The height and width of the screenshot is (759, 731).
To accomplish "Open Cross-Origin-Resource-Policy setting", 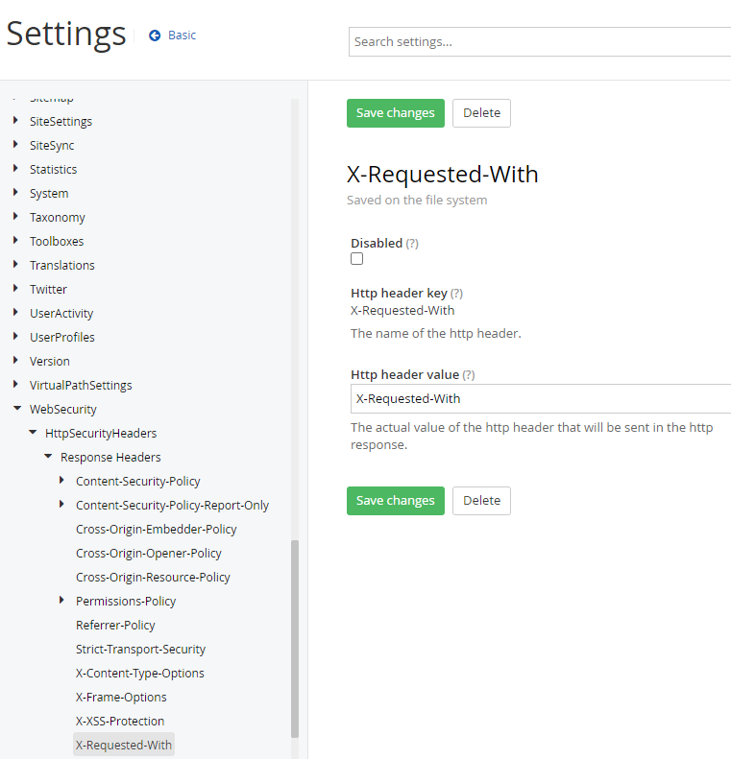I will click(153, 578).
